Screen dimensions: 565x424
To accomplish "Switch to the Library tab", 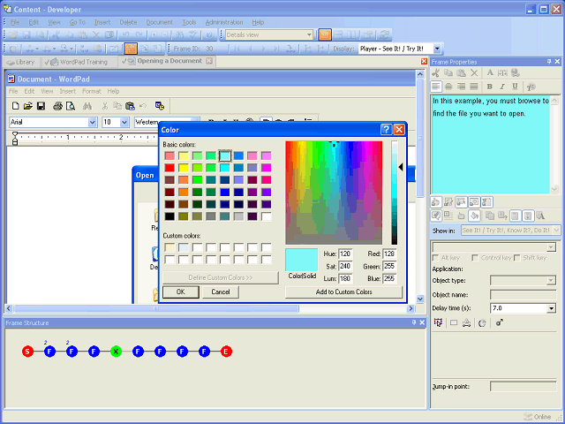I will [21, 62].
